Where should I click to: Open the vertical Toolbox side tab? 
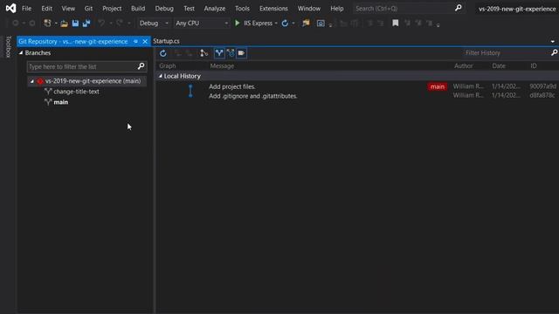[9, 46]
